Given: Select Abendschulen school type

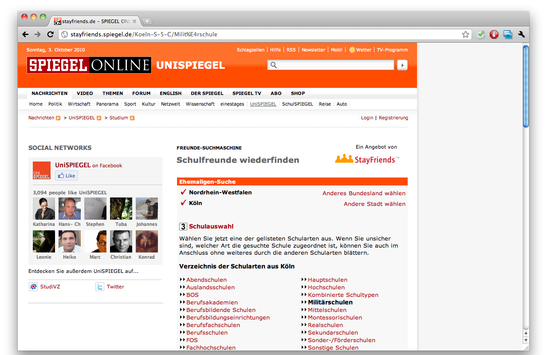Looking at the screenshot, I should click(206, 280).
